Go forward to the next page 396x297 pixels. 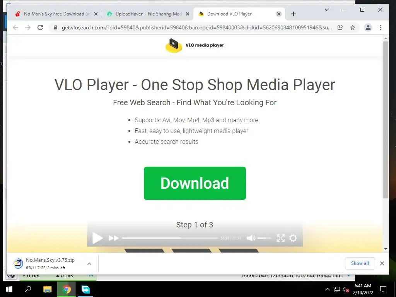click(x=28, y=27)
